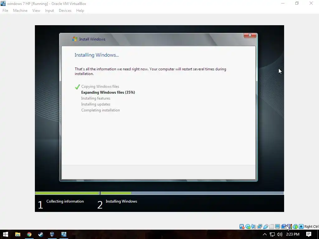Open File Explorer from the taskbar
This screenshot has width=319, height=239.
[18, 234]
